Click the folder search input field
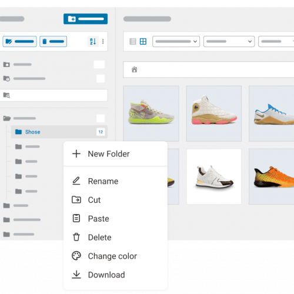294x294 pixels. point(54,95)
